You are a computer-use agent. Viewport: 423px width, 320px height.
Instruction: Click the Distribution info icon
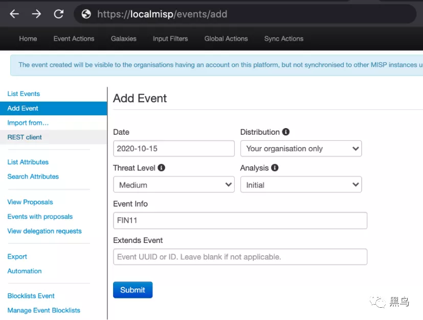click(x=286, y=132)
